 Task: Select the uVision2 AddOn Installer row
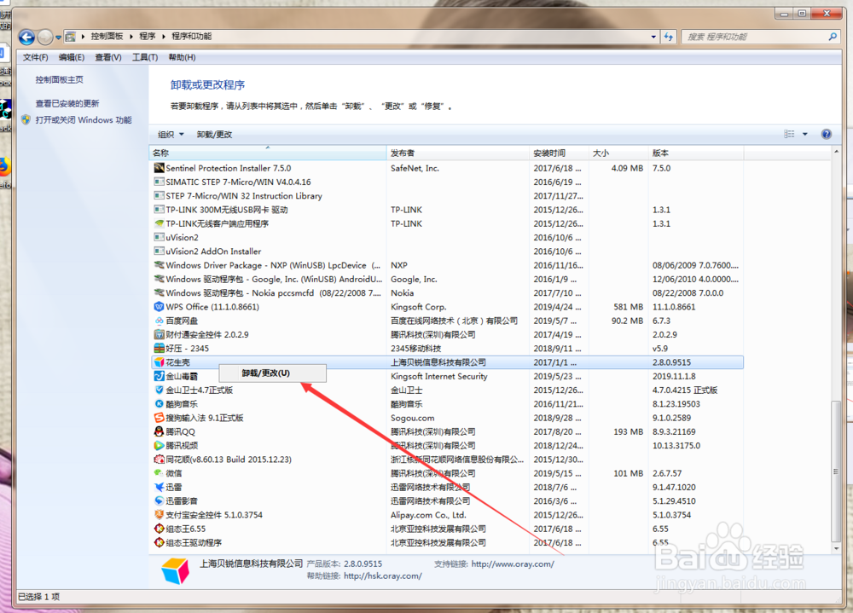pos(446,252)
